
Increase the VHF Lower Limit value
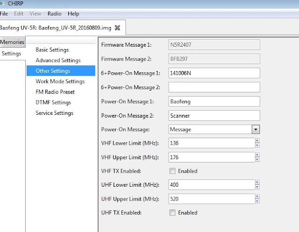(x=257, y=141)
